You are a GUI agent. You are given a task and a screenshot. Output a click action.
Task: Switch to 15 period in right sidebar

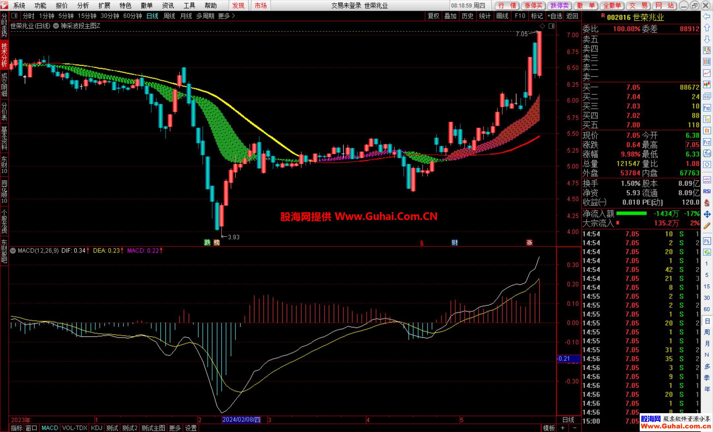[x=707, y=286]
